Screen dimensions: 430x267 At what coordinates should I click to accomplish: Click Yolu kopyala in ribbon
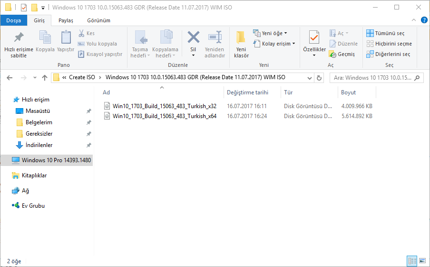(98, 44)
